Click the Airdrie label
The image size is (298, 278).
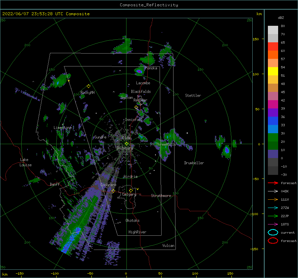(130, 177)
